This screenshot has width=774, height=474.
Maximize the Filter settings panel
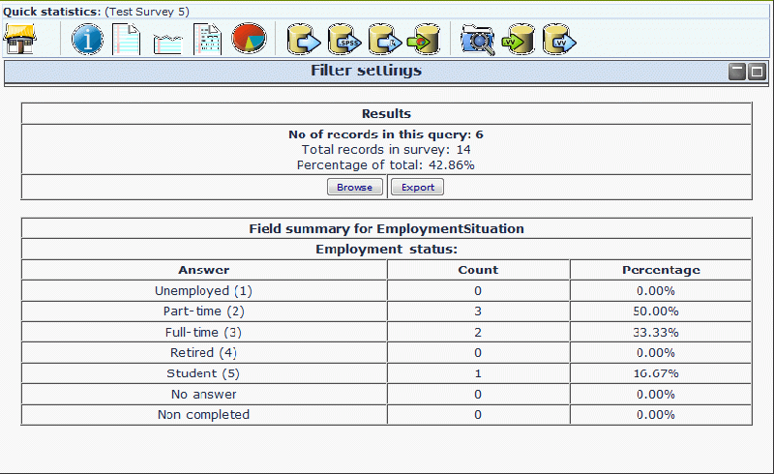point(757,71)
